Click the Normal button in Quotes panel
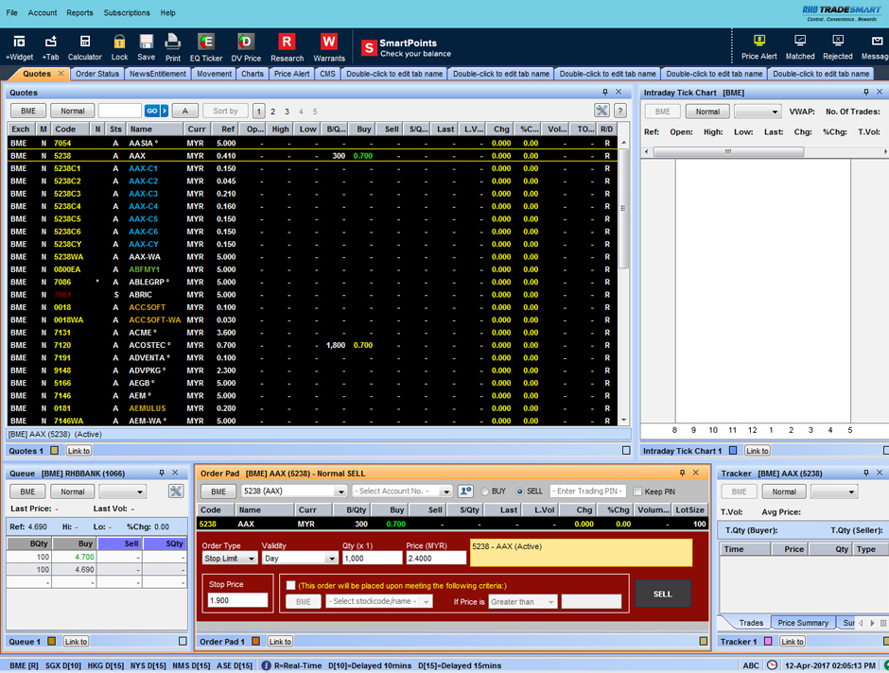The image size is (889, 673). pyautogui.click(x=73, y=111)
